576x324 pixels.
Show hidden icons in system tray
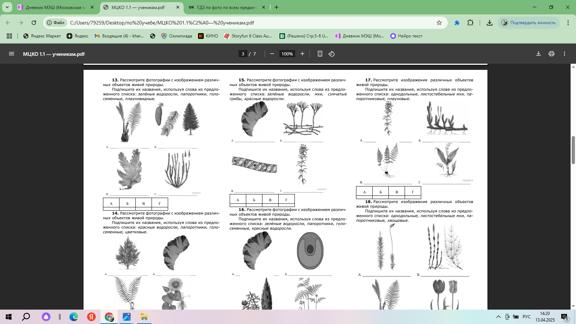499,317
